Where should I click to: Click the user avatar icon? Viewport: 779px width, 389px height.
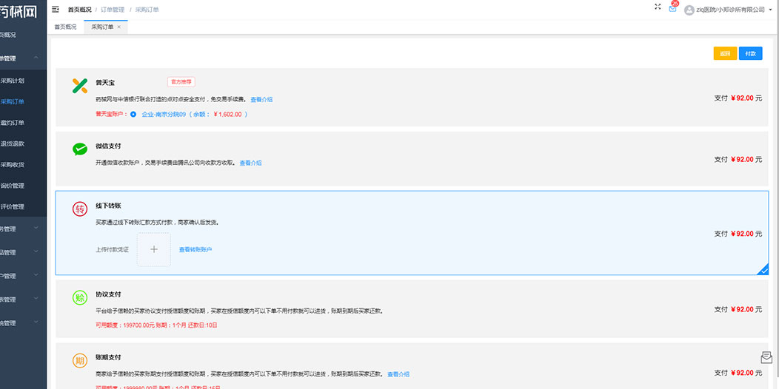tap(689, 10)
